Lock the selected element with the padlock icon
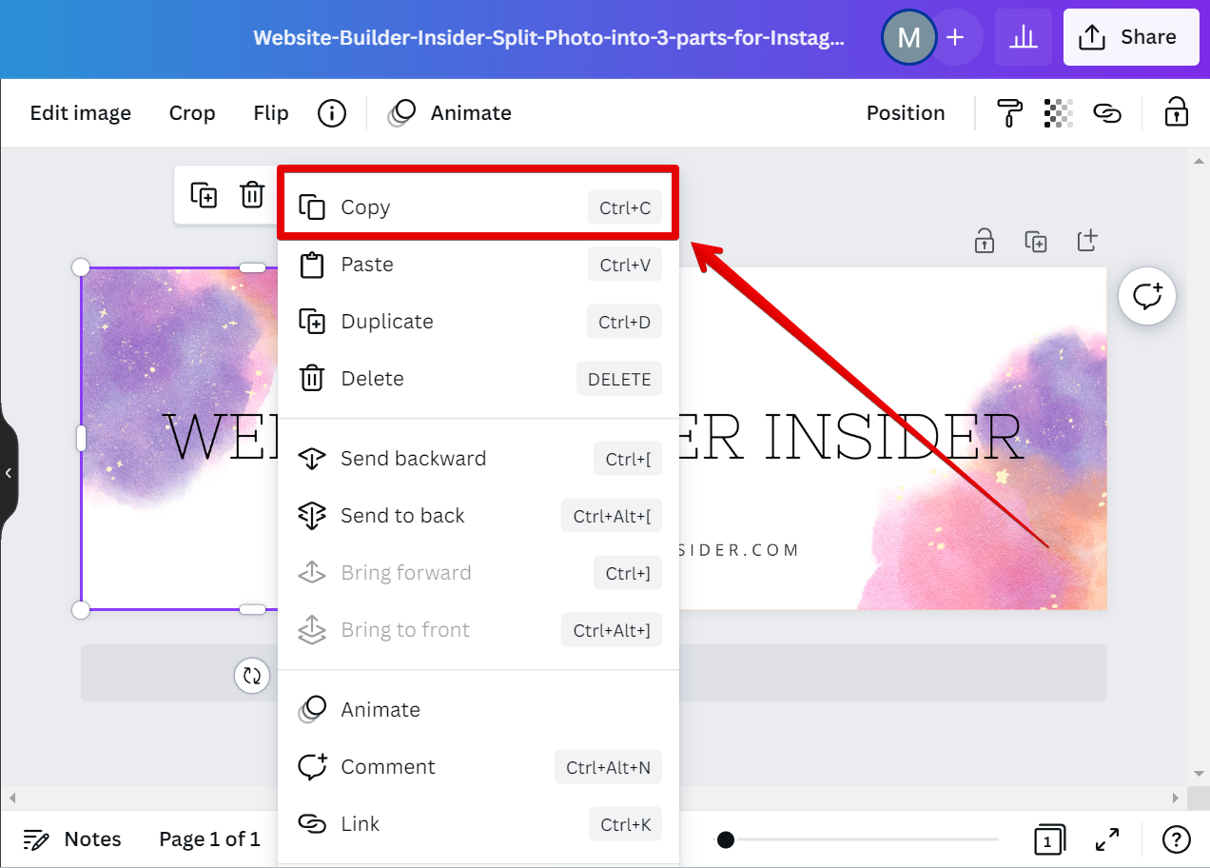The width and height of the screenshot is (1210, 868). tap(1176, 112)
